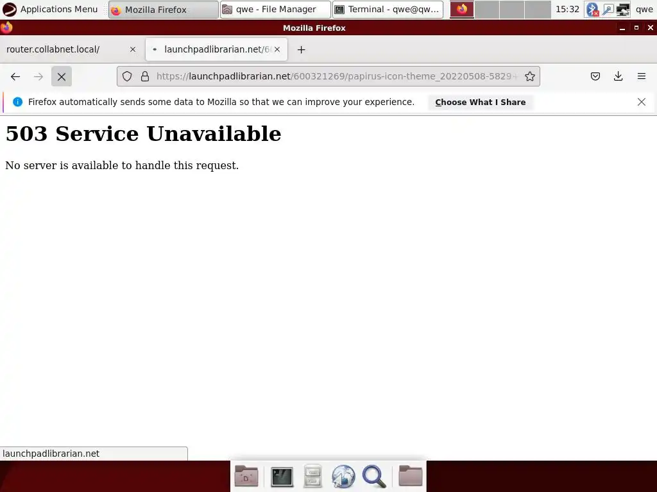The height and width of the screenshot is (492, 657).
Task: Select first workspace in workspace switcher
Action: pyautogui.click(x=462, y=9)
